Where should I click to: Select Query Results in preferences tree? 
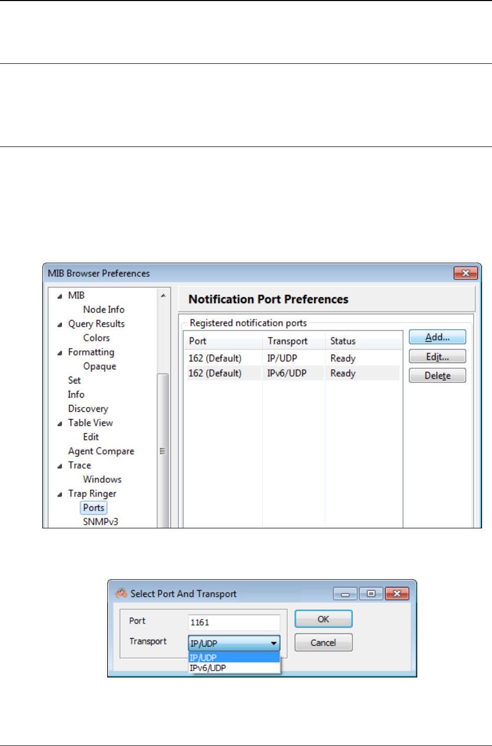pyautogui.click(x=96, y=324)
